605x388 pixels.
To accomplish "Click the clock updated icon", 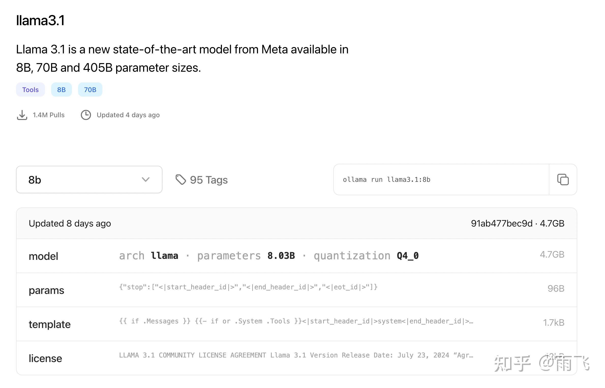I will [x=86, y=115].
